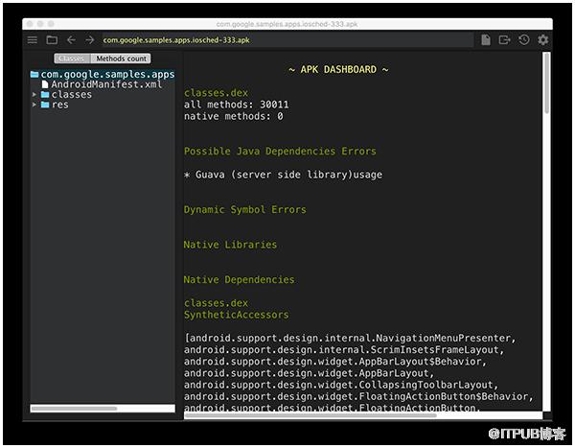Click the APK DASHBOARD heading
The image size is (575, 448).
tap(338, 69)
